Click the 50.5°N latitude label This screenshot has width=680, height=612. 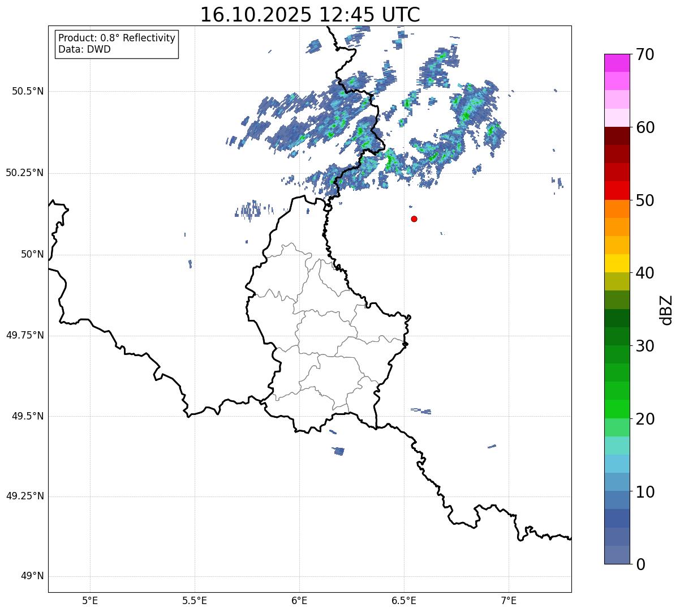pyautogui.click(x=28, y=91)
